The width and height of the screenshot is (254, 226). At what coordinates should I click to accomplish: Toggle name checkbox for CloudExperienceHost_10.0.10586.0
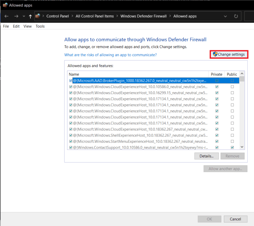point(71,87)
